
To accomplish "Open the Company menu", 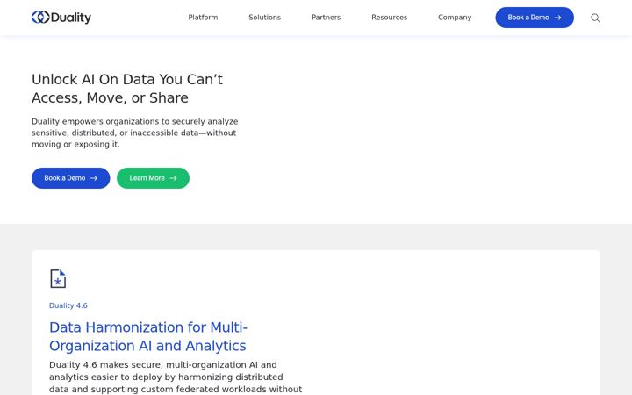I will [455, 18].
